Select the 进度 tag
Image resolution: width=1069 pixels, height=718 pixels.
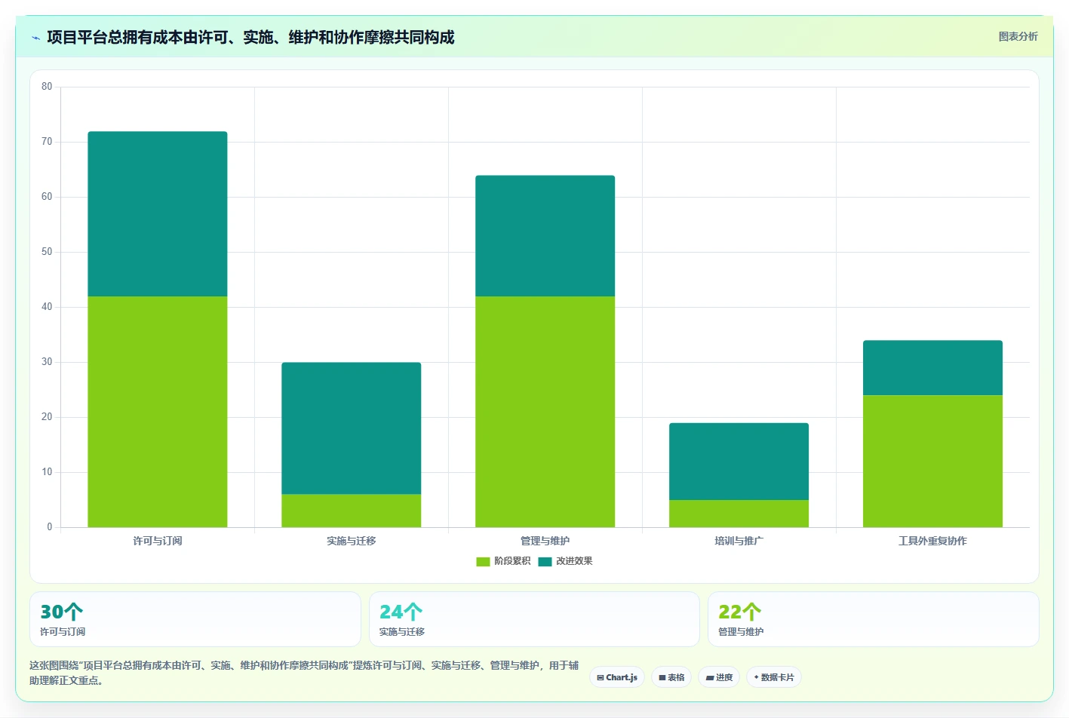(x=719, y=677)
